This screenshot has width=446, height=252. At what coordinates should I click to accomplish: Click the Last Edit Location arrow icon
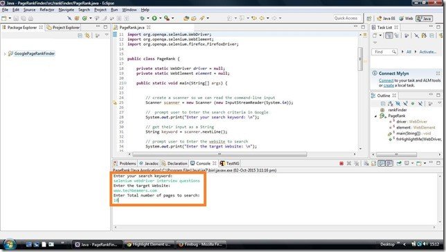[x=254, y=18]
